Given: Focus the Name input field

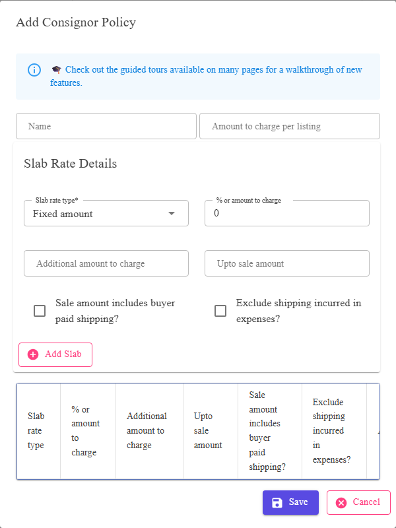Looking at the screenshot, I should point(106,126).
